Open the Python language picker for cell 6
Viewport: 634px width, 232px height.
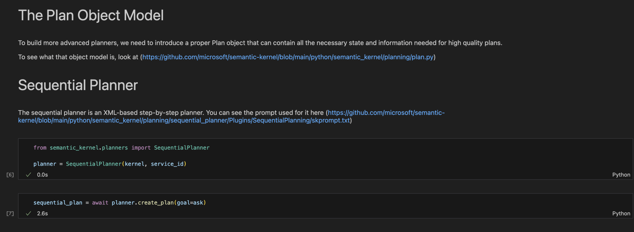621,175
